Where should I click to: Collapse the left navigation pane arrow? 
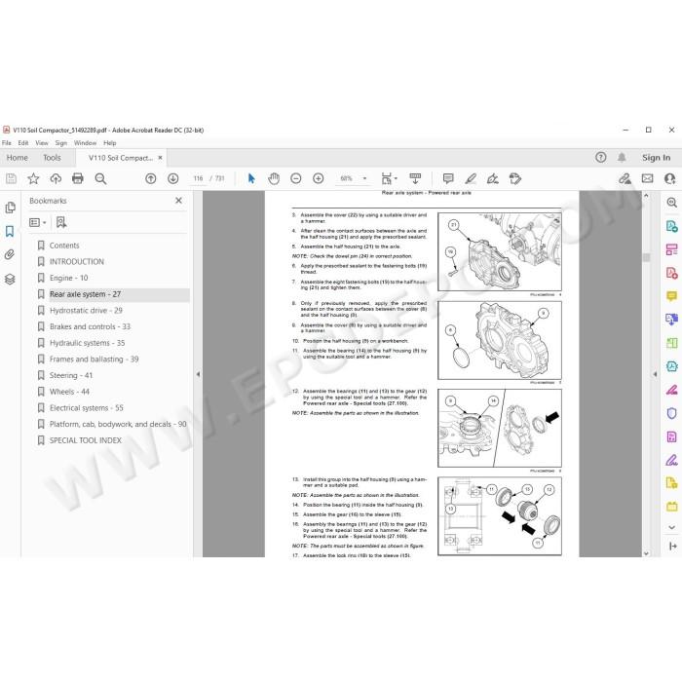[198, 374]
